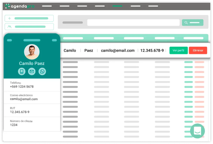
Task: Click client number 1234
Action: pyautogui.click(x=14, y=125)
